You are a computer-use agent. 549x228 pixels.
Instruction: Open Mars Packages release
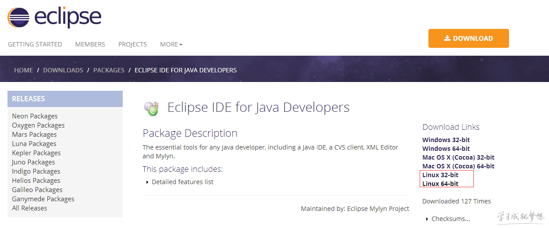34,135
